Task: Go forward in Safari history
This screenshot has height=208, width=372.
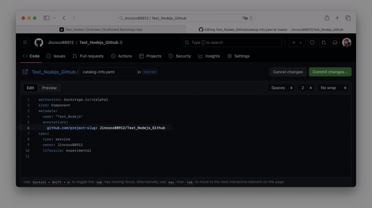Action: tap(74, 18)
